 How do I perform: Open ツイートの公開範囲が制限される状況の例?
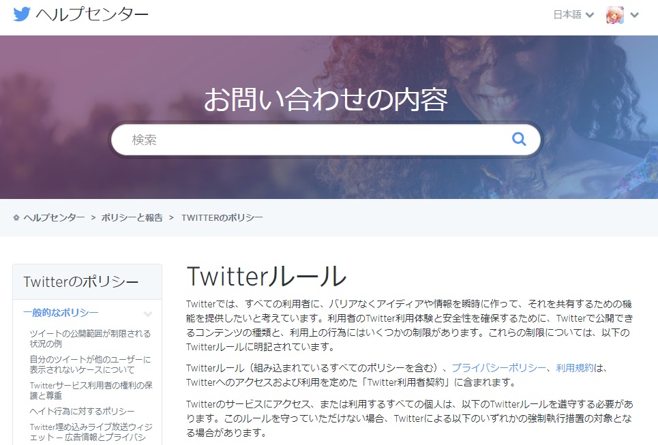90,339
